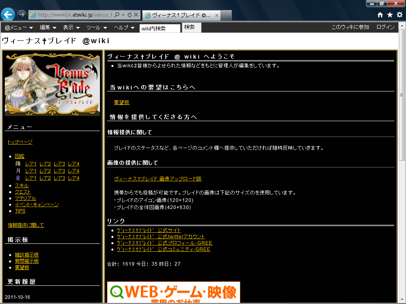Open レア1 link in the 月 row
This screenshot has width=406, height=304.
click(x=31, y=171)
